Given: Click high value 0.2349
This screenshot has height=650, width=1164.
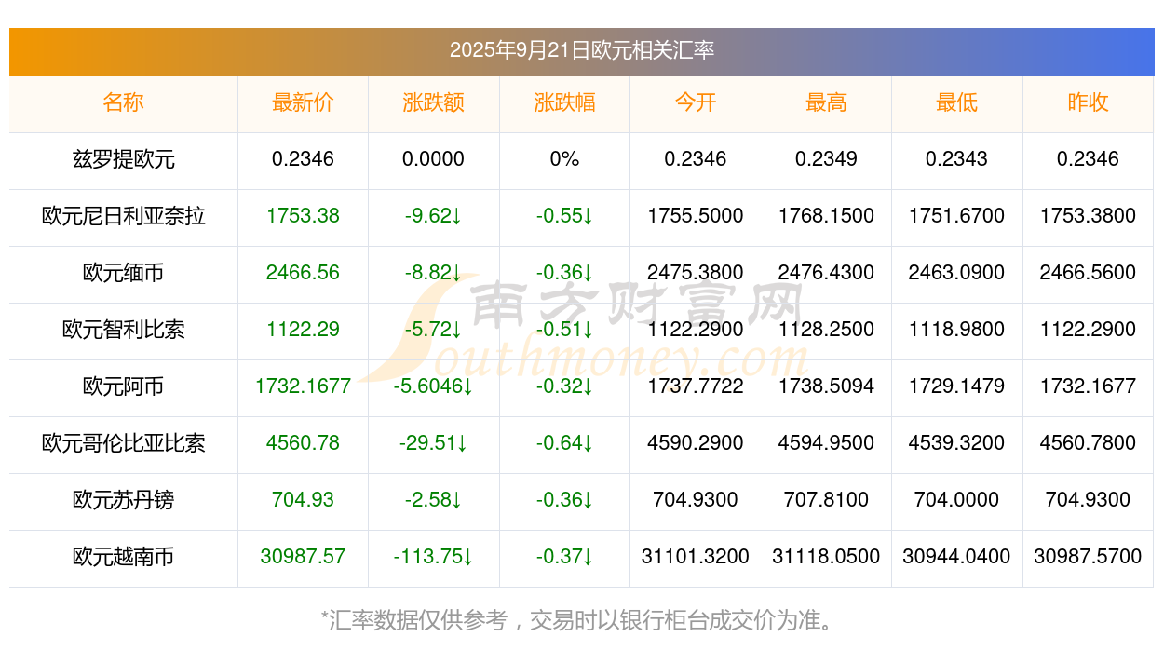Looking at the screenshot, I should pos(826,159).
